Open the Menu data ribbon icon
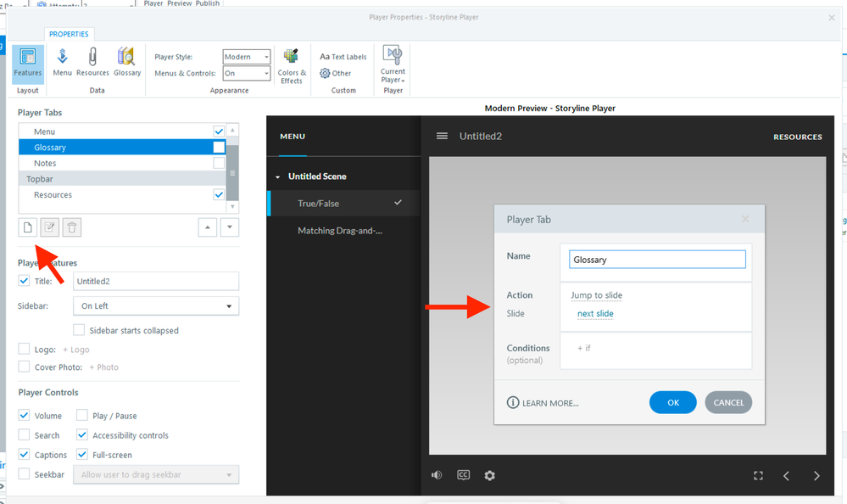Screen dimensions: 847x504 coord(62,61)
